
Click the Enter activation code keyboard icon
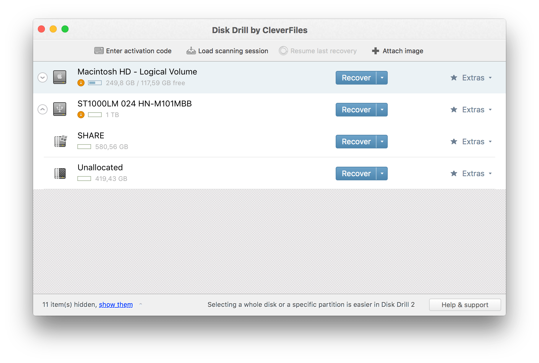tap(98, 51)
